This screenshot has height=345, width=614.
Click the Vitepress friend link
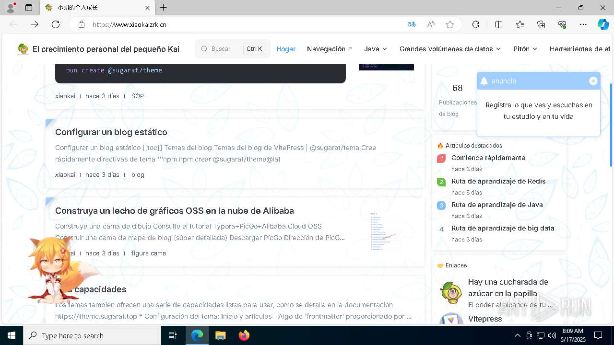tap(485, 319)
